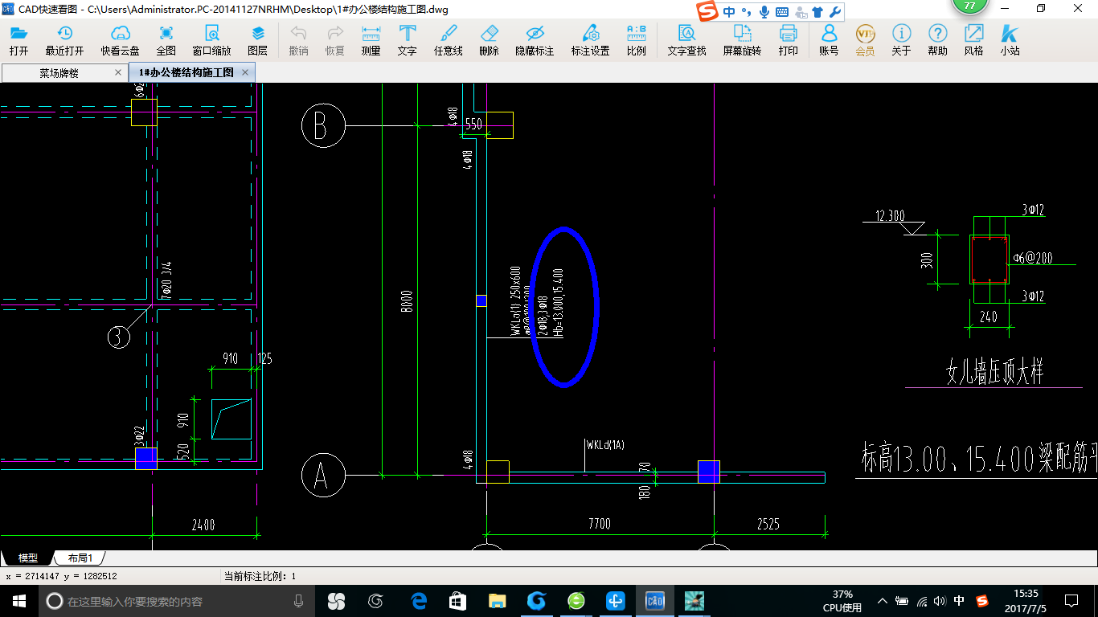Select the 任意线 freehand line tool

tap(448, 40)
